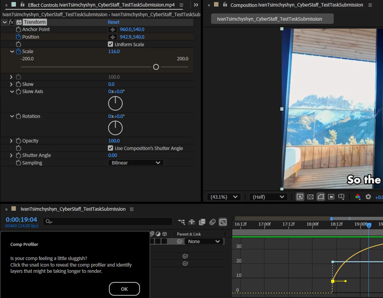Open the Half resolution dropdown
Screen dimensions: 383x298
pyautogui.click(x=268, y=197)
